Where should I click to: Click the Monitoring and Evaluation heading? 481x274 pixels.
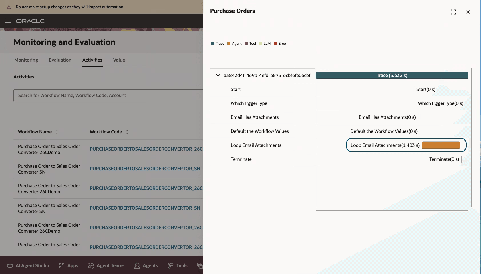64,42
